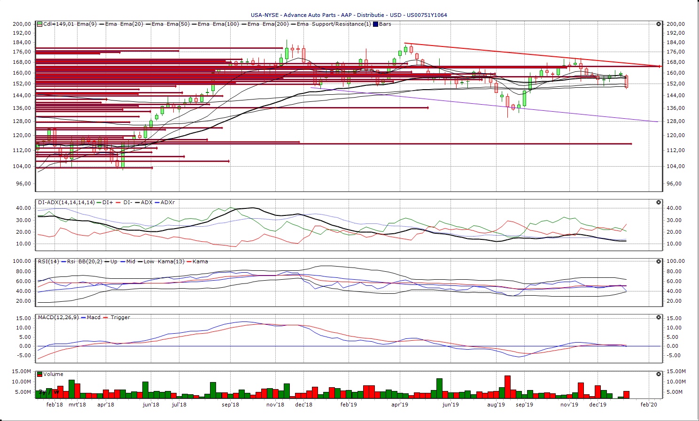
Task: Click the dark blue Bars legend swatch
Action: tap(375, 24)
